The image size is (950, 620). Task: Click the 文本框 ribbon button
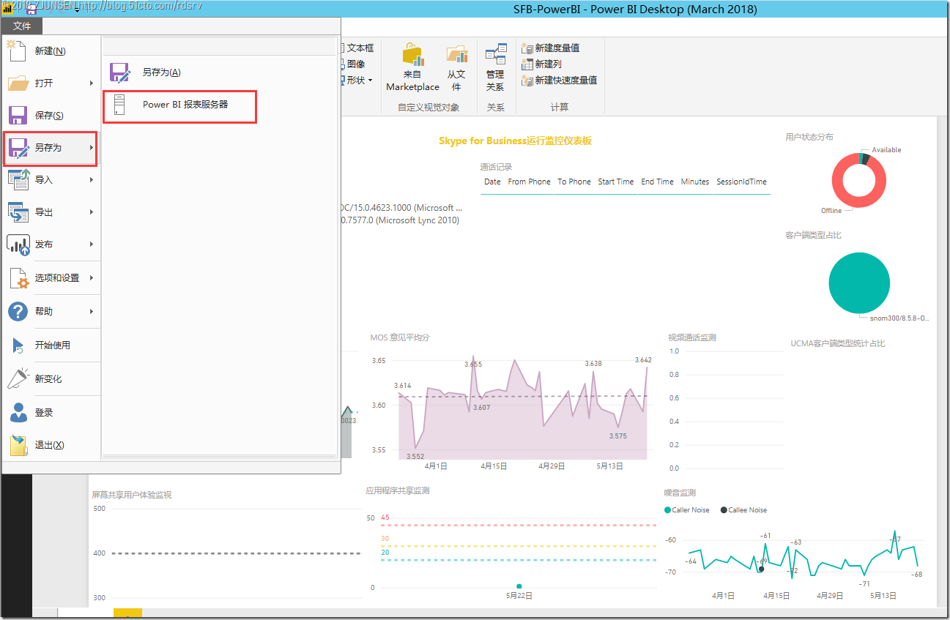(x=358, y=48)
